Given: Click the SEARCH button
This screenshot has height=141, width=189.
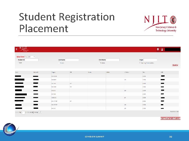Looking at the screenshot, I should click(175, 65).
